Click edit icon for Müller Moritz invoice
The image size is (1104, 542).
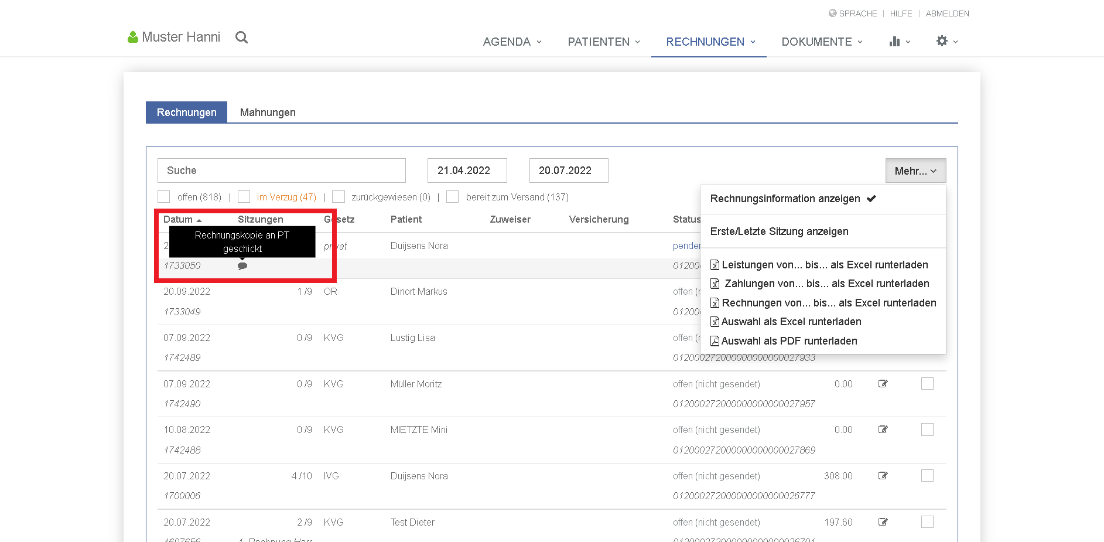(x=883, y=384)
